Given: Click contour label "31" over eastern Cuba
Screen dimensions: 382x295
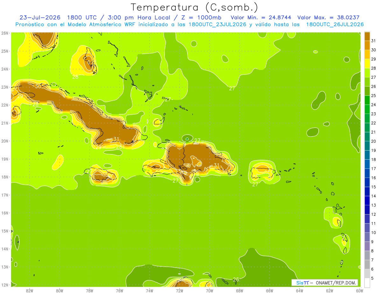Looking at the screenshot, I should click(x=116, y=139).
